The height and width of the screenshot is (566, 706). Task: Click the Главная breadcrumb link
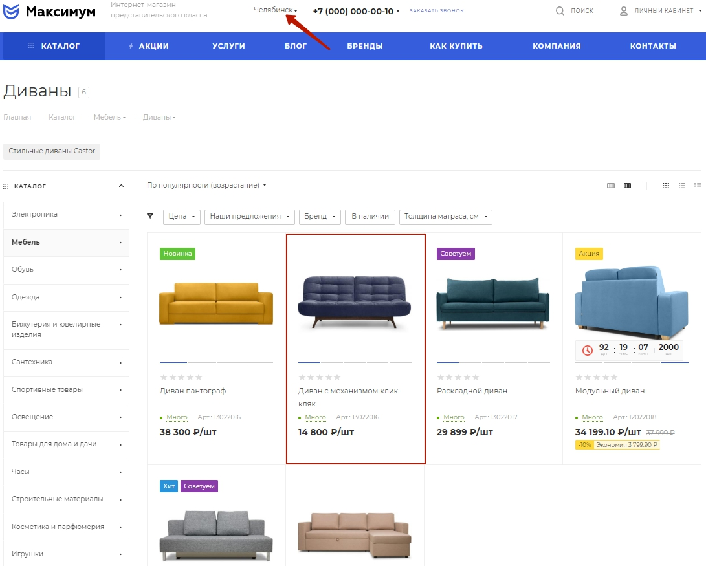(x=17, y=118)
